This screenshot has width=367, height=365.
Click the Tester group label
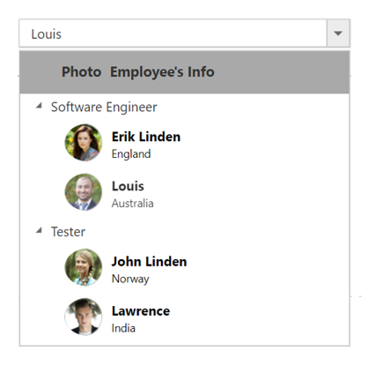(x=68, y=232)
